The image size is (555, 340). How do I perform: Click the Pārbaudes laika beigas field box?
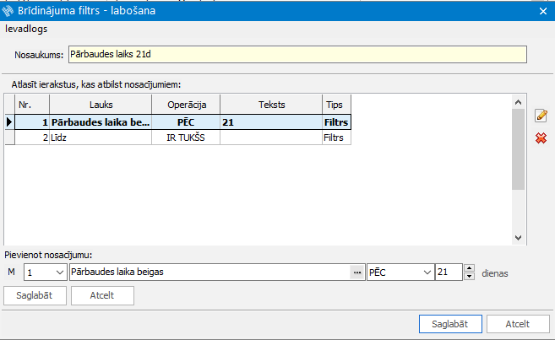[x=209, y=273]
